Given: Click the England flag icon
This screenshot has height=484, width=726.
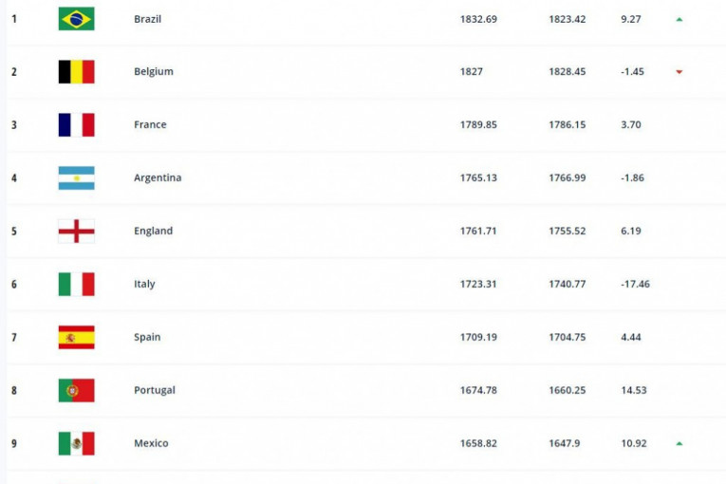Looking at the screenshot, I should (x=76, y=232).
